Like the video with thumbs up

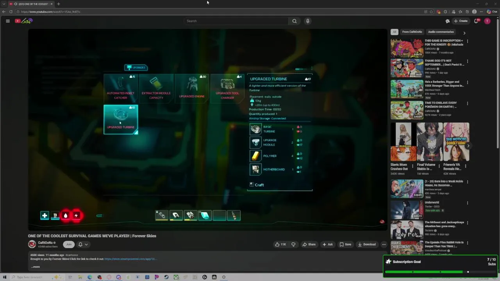[280, 244]
